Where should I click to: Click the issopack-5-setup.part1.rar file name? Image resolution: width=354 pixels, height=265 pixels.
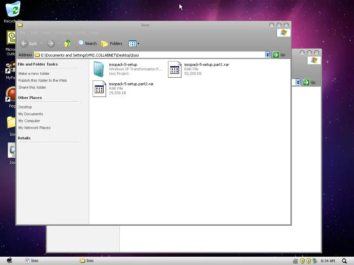[x=207, y=65]
